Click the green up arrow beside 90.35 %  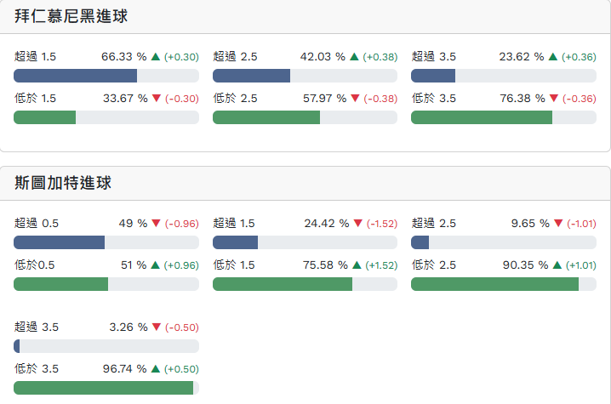(557, 265)
